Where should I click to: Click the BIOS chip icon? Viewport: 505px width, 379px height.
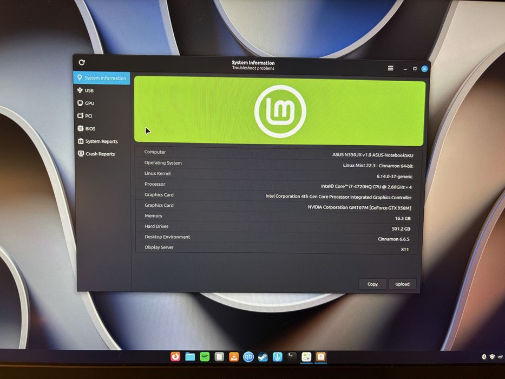(x=81, y=128)
